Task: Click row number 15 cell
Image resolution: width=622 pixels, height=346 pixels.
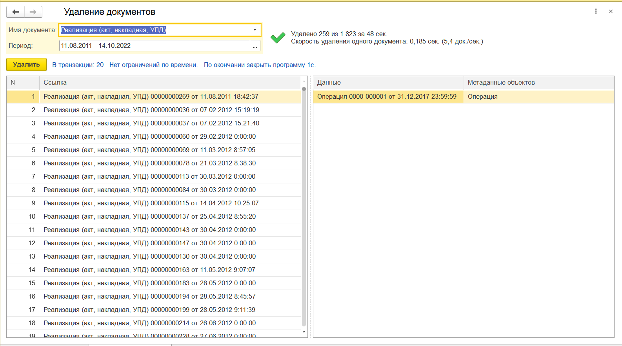Action: pos(23,283)
